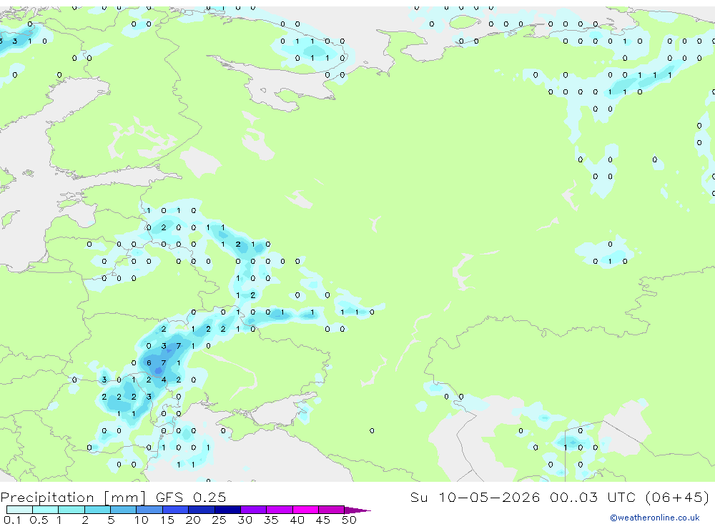Pick the 40–45 mm magenta legend swatch
This screenshot has width=715, height=524.
(305, 510)
